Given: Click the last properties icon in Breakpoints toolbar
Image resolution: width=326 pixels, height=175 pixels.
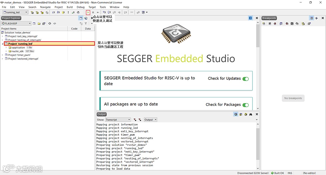Looking at the screenshot, I should pyautogui.click(x=309, y=24).
